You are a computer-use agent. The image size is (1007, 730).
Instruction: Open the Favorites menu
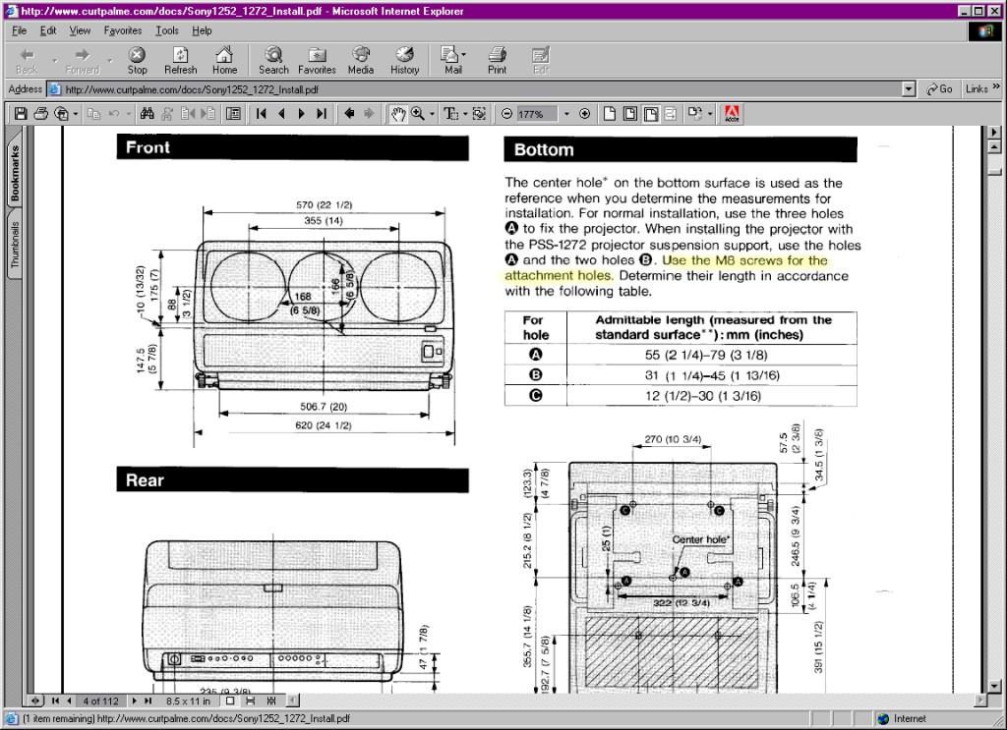coord(123,30)
